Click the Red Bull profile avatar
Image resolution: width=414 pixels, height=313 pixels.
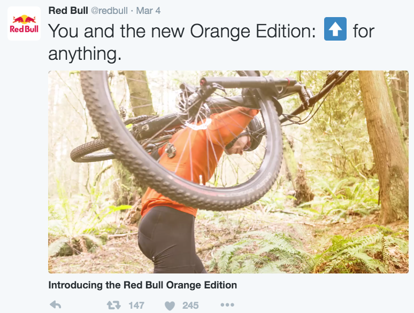(24, 24)
